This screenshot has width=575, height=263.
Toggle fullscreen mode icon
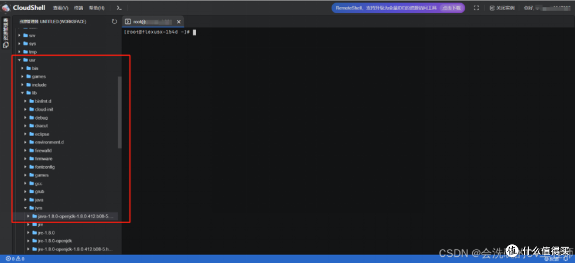(477, 7)
